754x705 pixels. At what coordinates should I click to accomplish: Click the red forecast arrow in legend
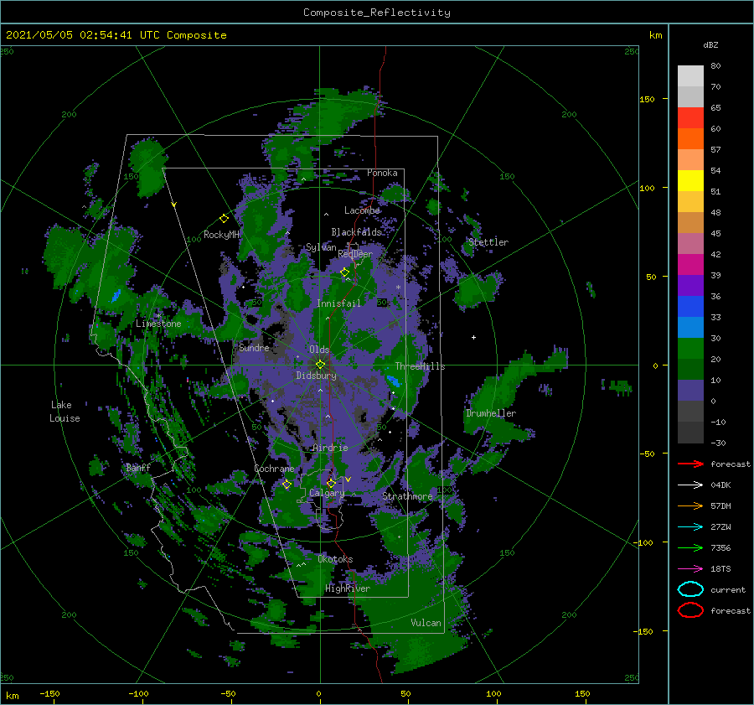click(x=690, y=464)
